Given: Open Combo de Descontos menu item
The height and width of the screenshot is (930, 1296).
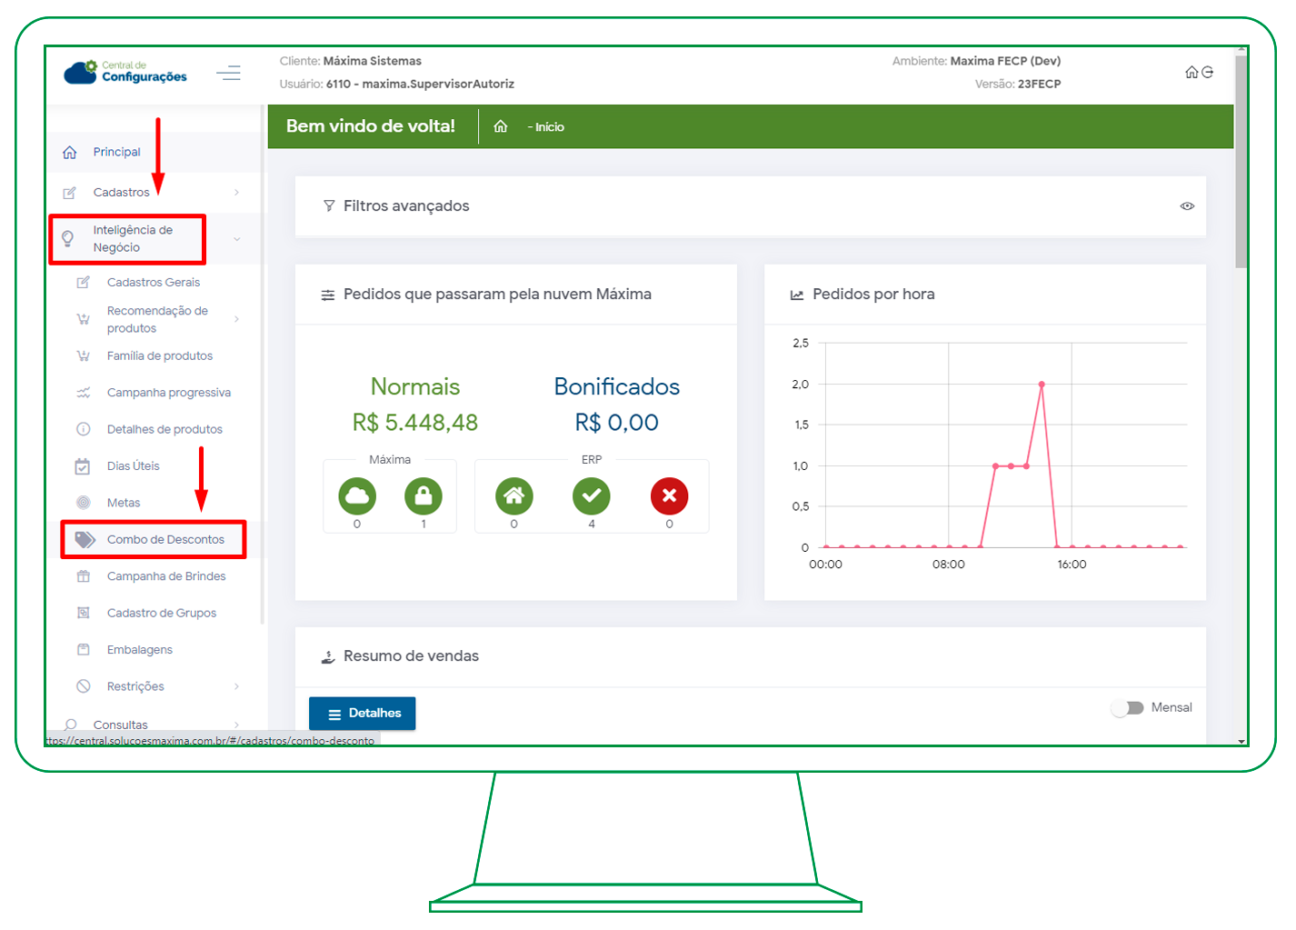Looking at the screenshot, I should [x=165, y=540].
